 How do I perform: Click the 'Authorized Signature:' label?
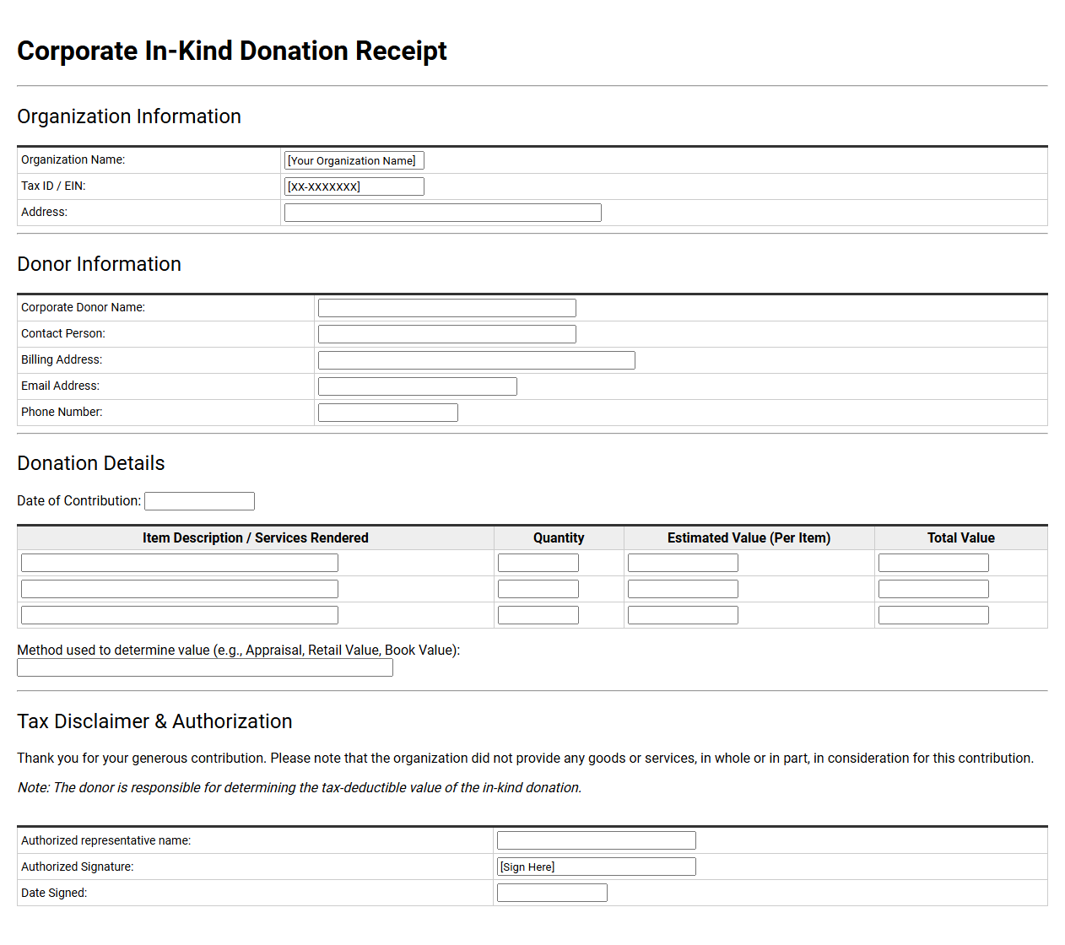click(78, 867)
